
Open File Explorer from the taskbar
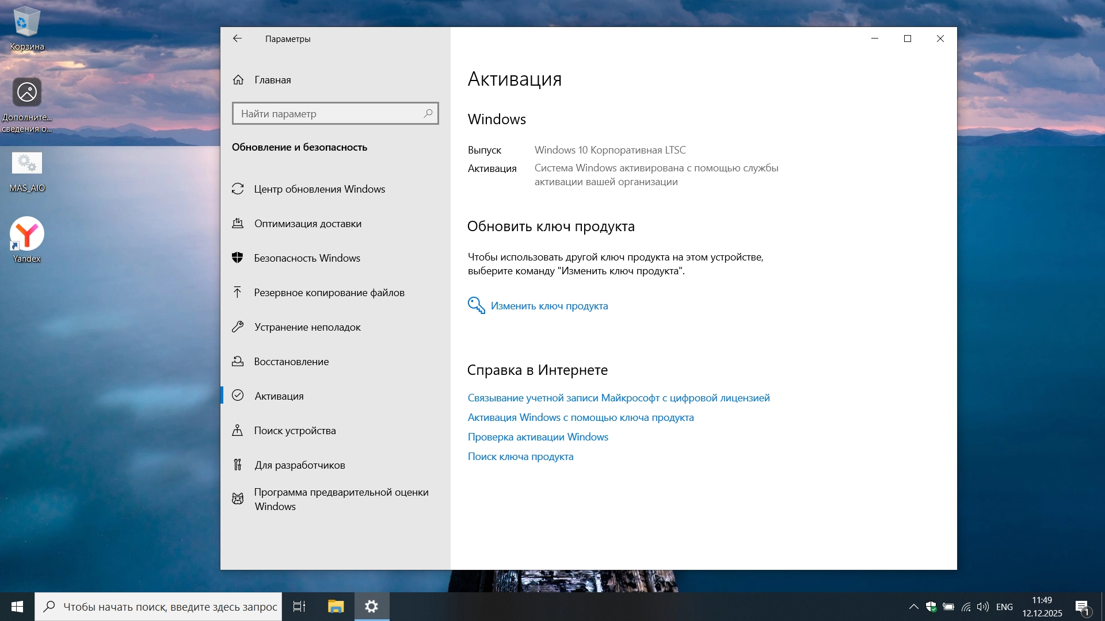pos(336,607)
